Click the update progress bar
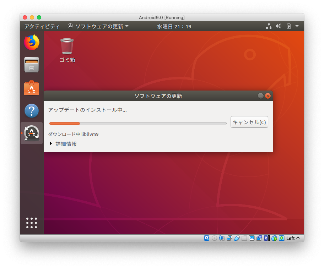 pos(138,124)
